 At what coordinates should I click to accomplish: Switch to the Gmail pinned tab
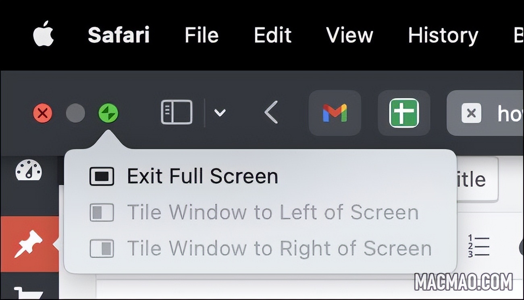[335, 113]
